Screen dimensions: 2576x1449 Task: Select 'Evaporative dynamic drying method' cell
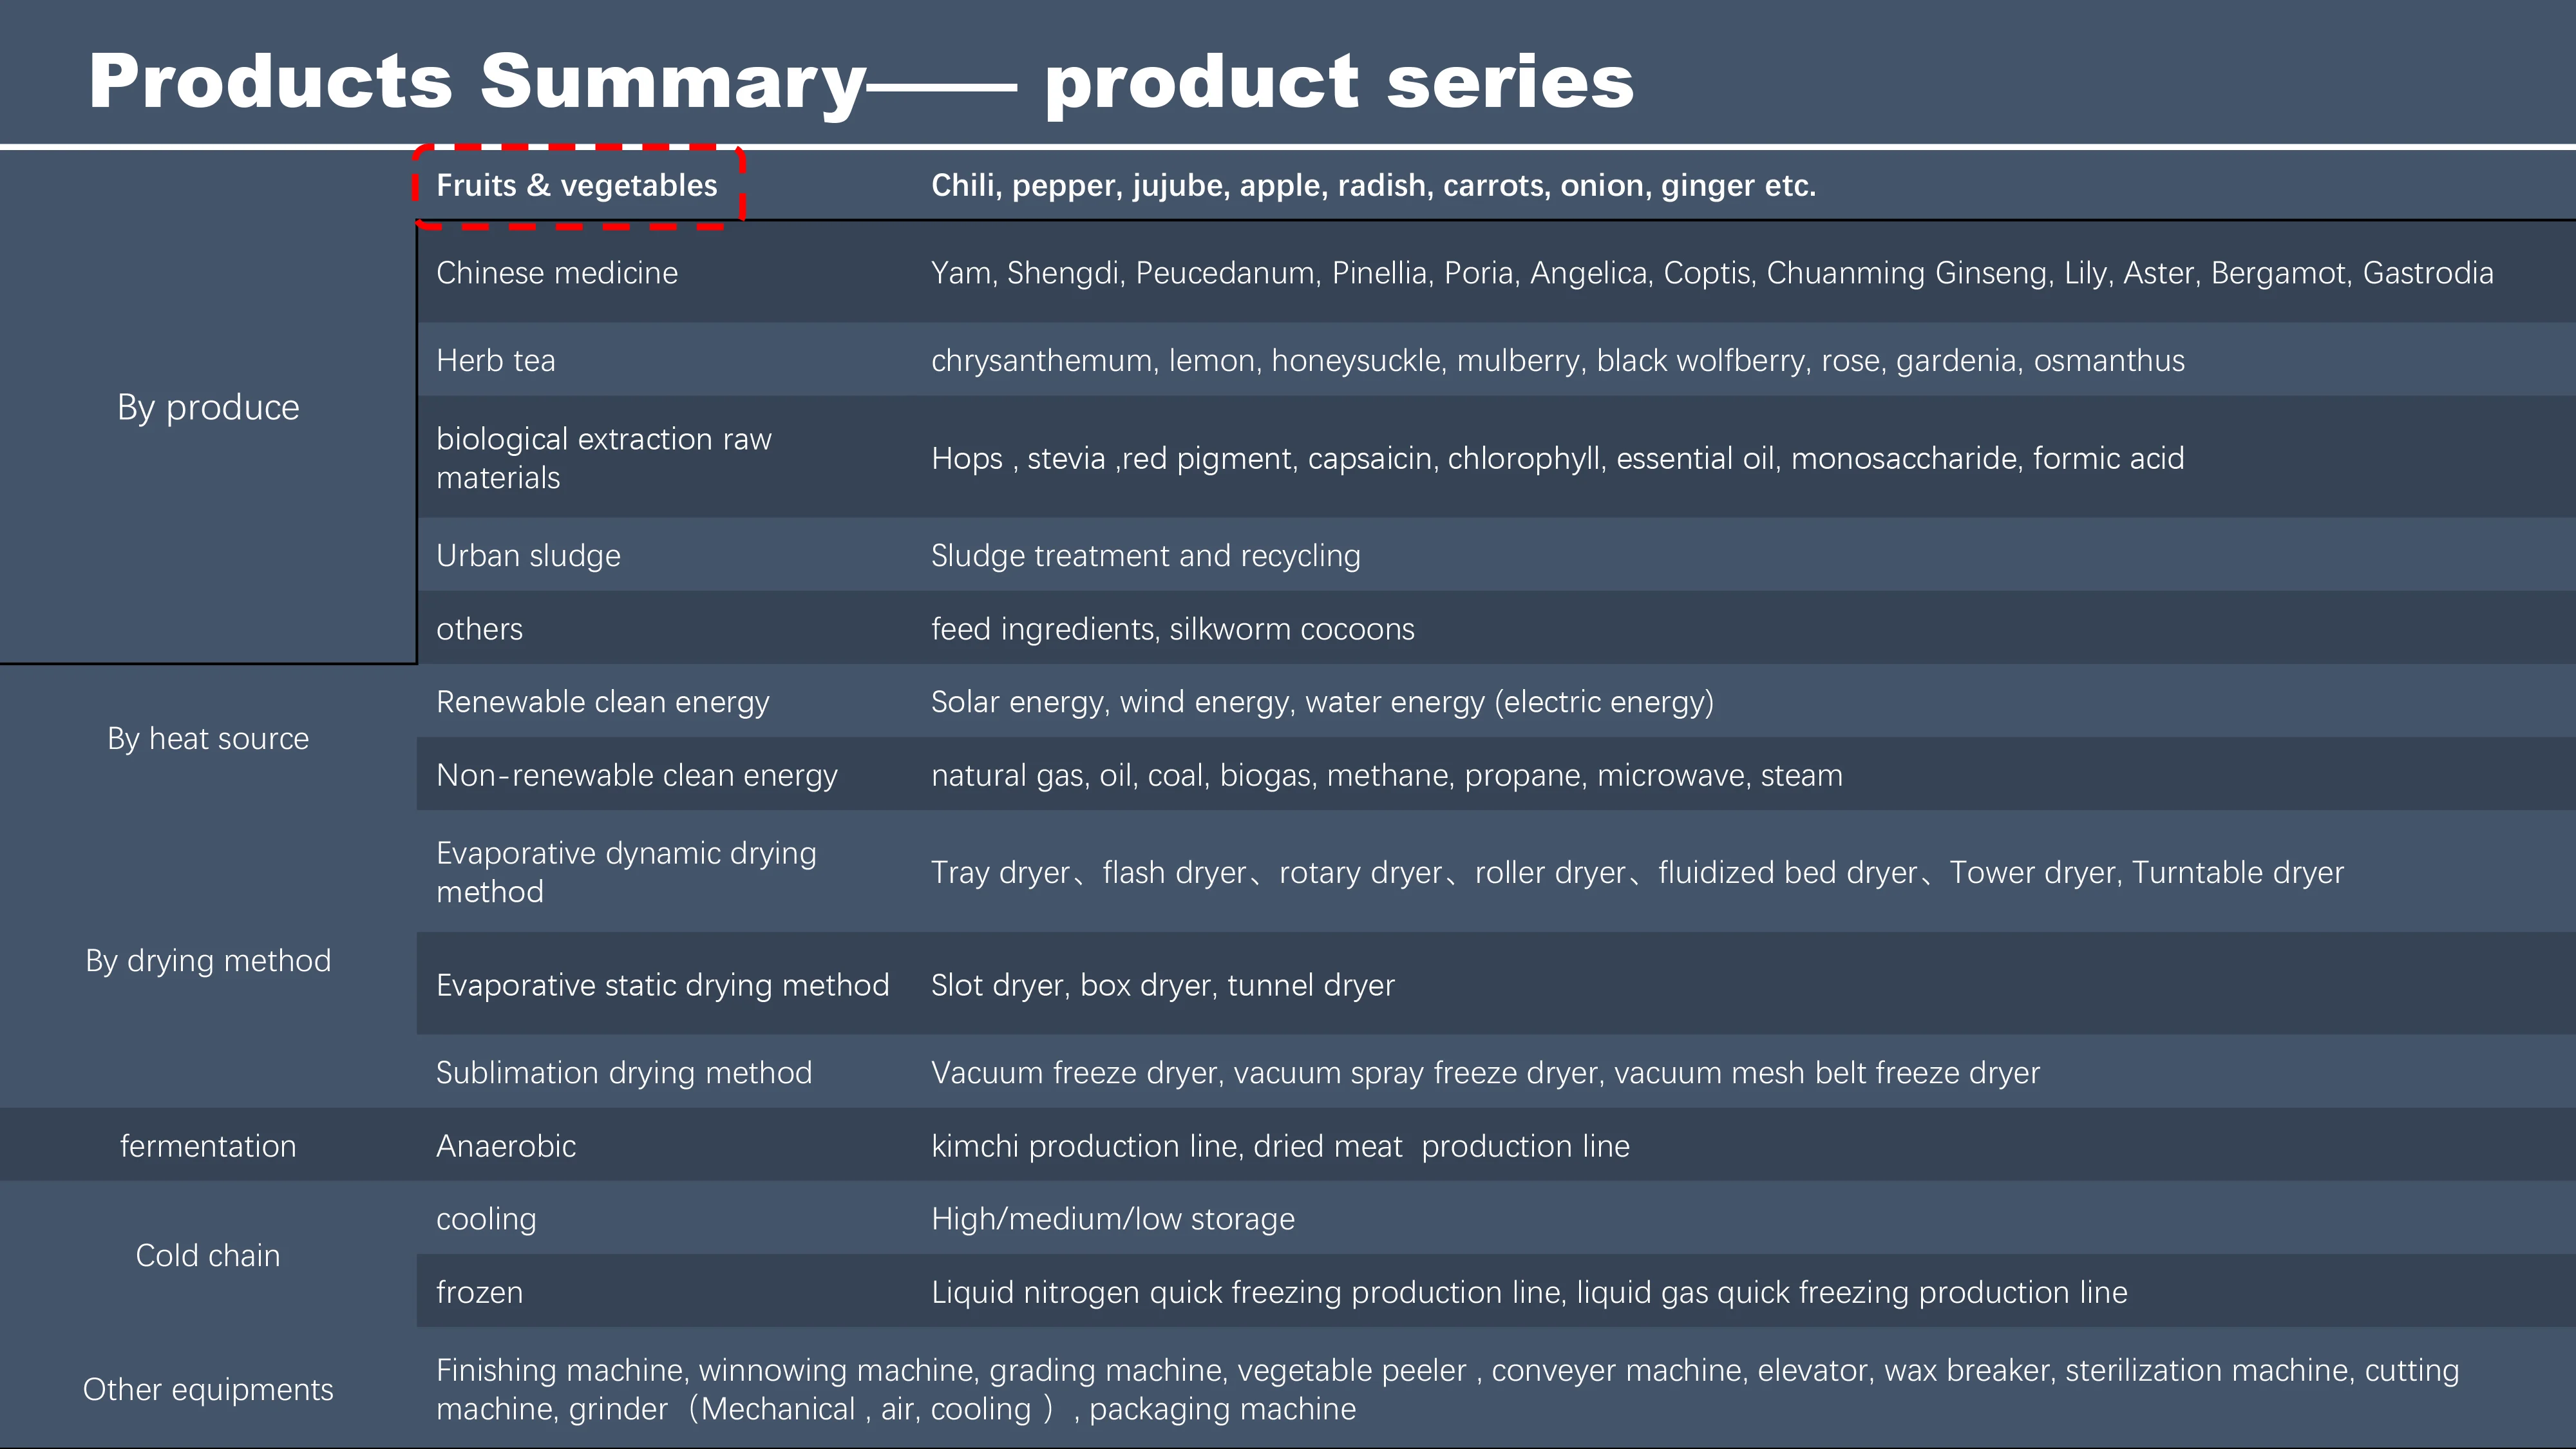pyautogui.click(x=626, y=872)
